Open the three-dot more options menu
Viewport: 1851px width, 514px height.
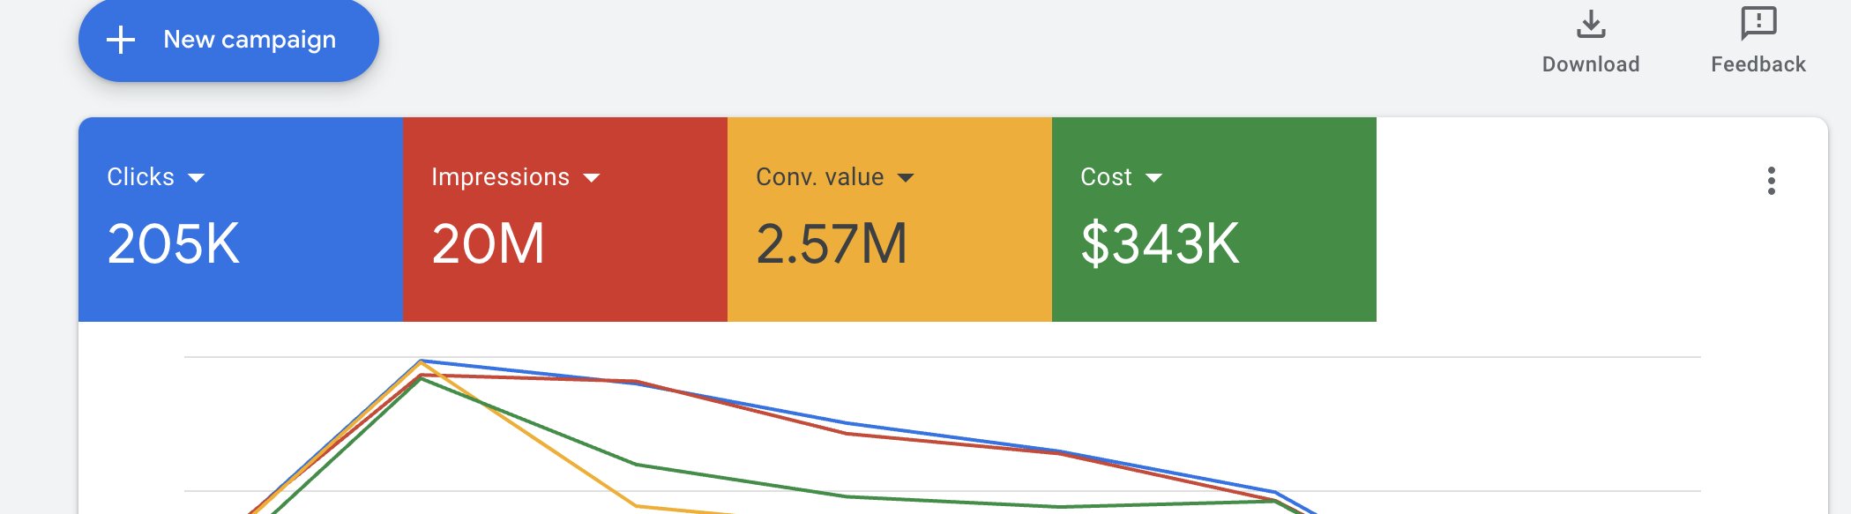click(1771, 181)
